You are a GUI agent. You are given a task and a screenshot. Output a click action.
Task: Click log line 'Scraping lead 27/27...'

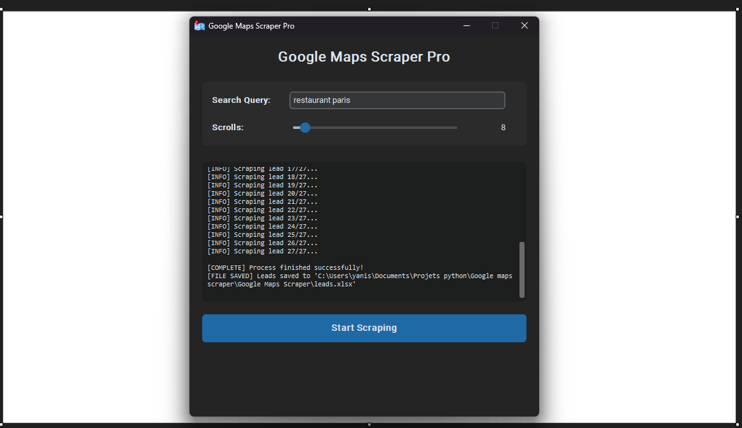[x=263, y=251]
